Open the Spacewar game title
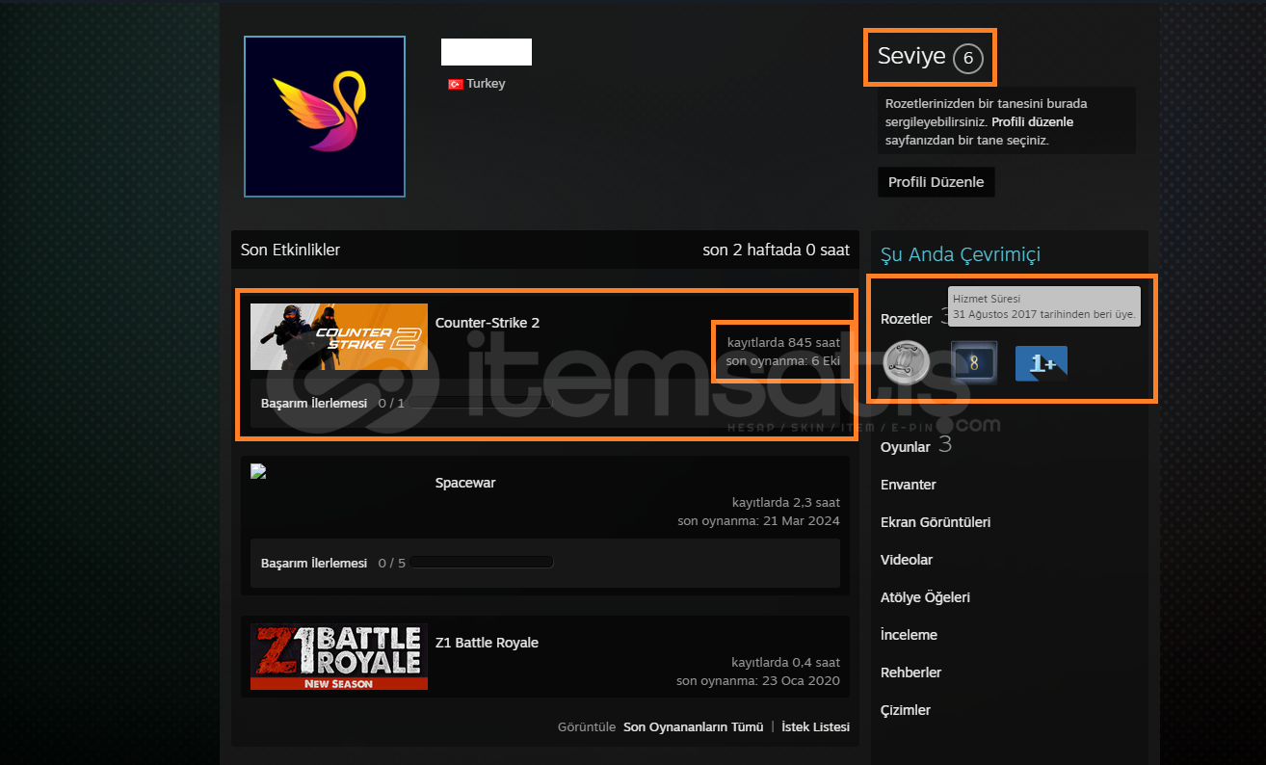This screenshot has height=765, width=1266. point(465,483)
